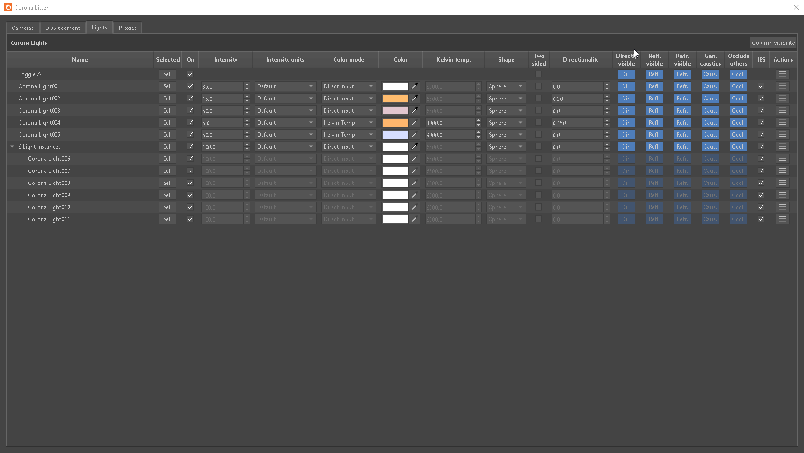Click the color picker eyedropper for Corona Light001
Image resolution: width=804 pixels, height=453 pixels.
[x=415, y=86]
